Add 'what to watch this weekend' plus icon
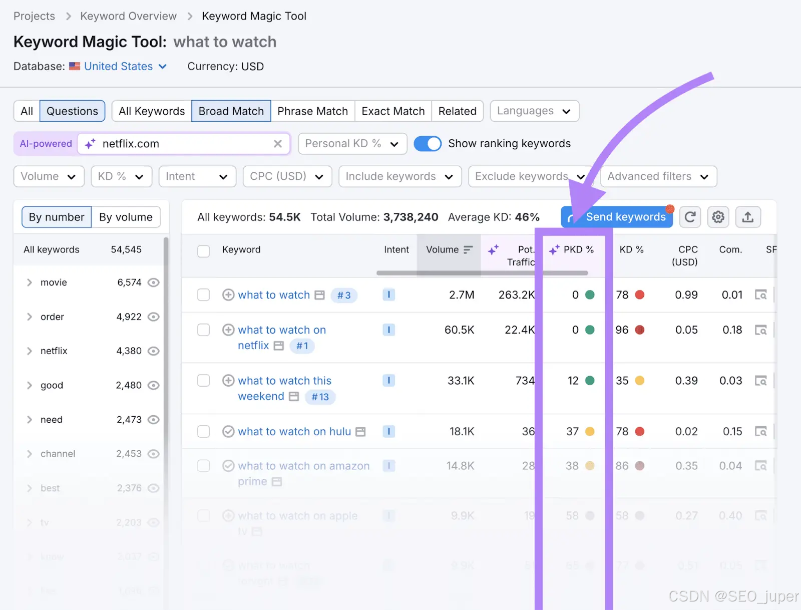801x610 pixels. (228, 381)
